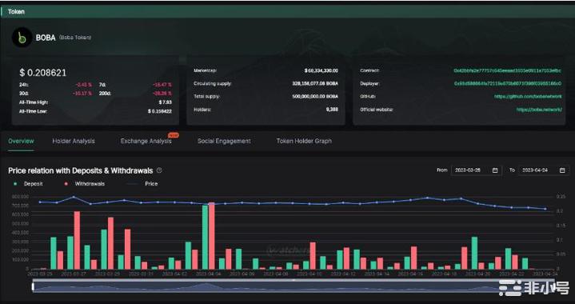Click the BOBA token name heading
This screenshot has height=304, width=575.
click(46, 38)
